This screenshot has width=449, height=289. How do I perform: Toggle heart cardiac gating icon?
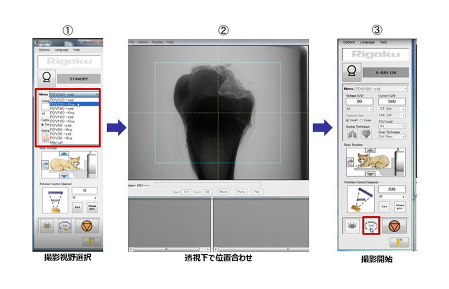point(366,134)
